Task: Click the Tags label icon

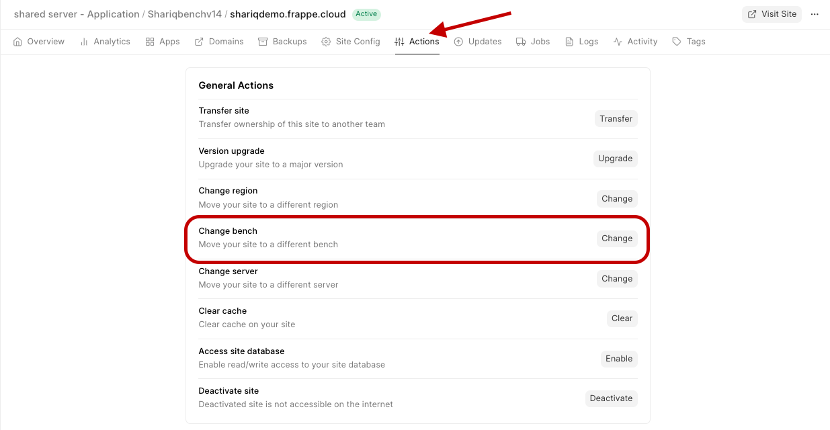Action: [677, 42]
